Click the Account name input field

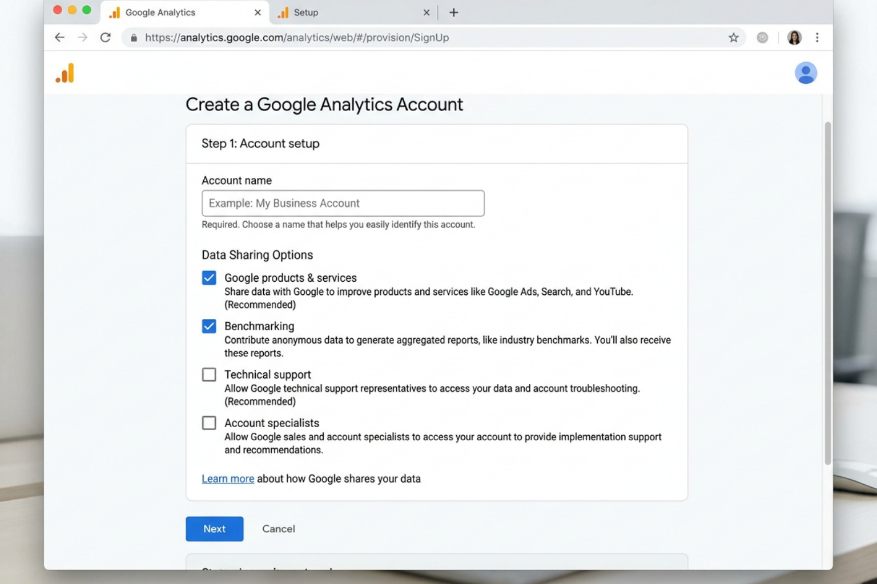coord(343,203)
